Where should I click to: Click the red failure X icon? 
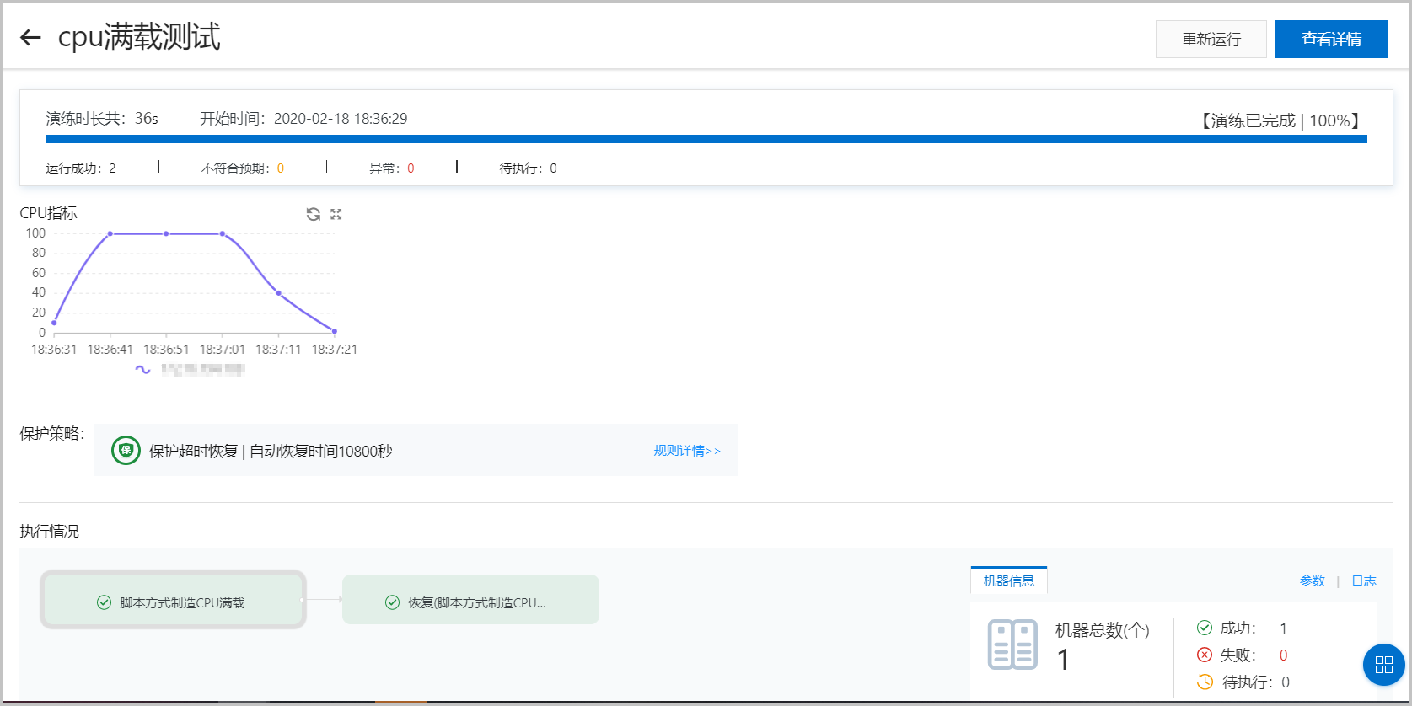pyautogui.click(x=1205, y=655)
